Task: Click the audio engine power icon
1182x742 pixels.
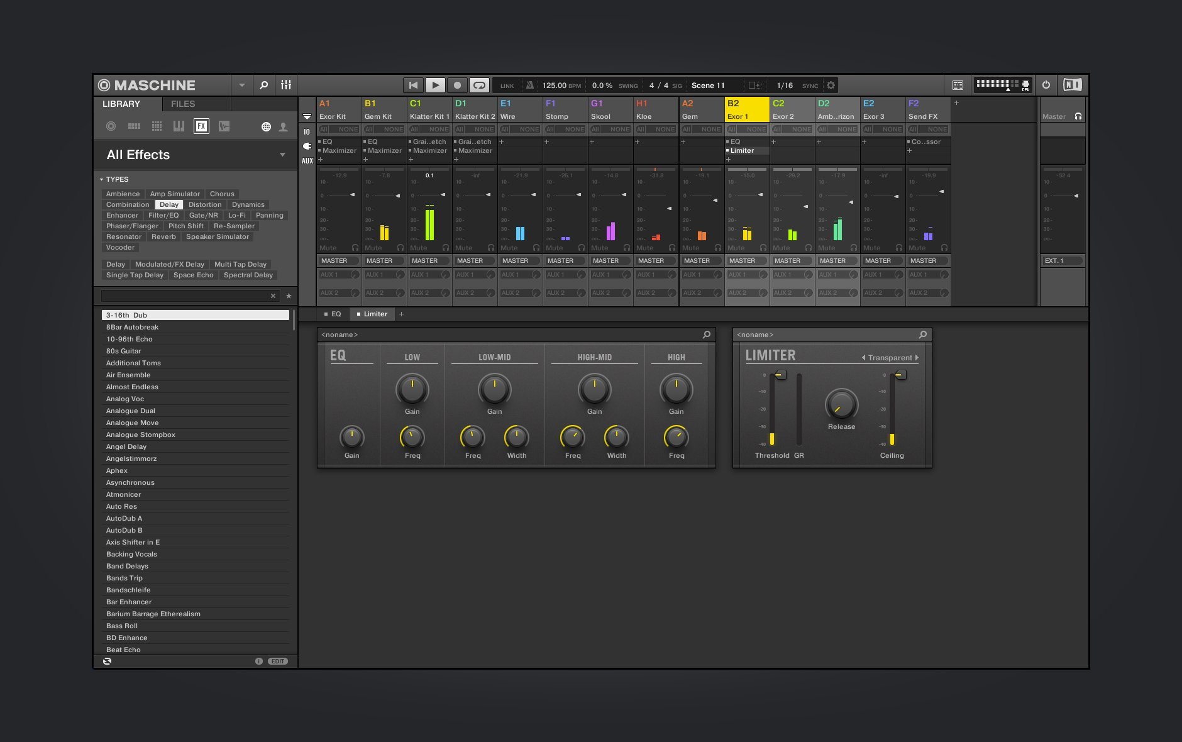Action: pyautogui.click(x=1046, y=85)
